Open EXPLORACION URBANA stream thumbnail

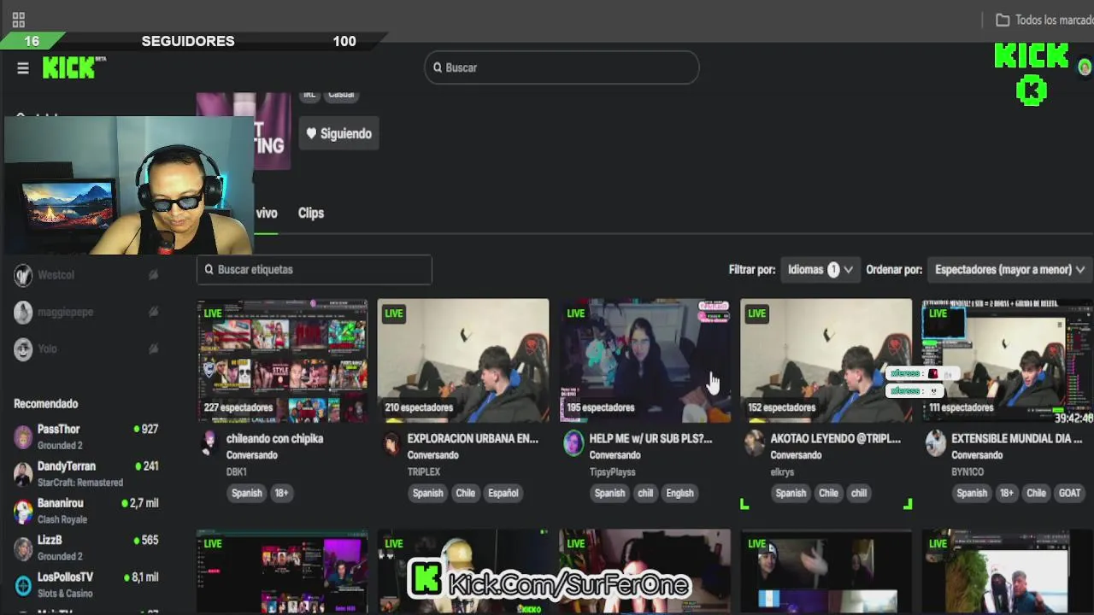(x=463, y=360)
